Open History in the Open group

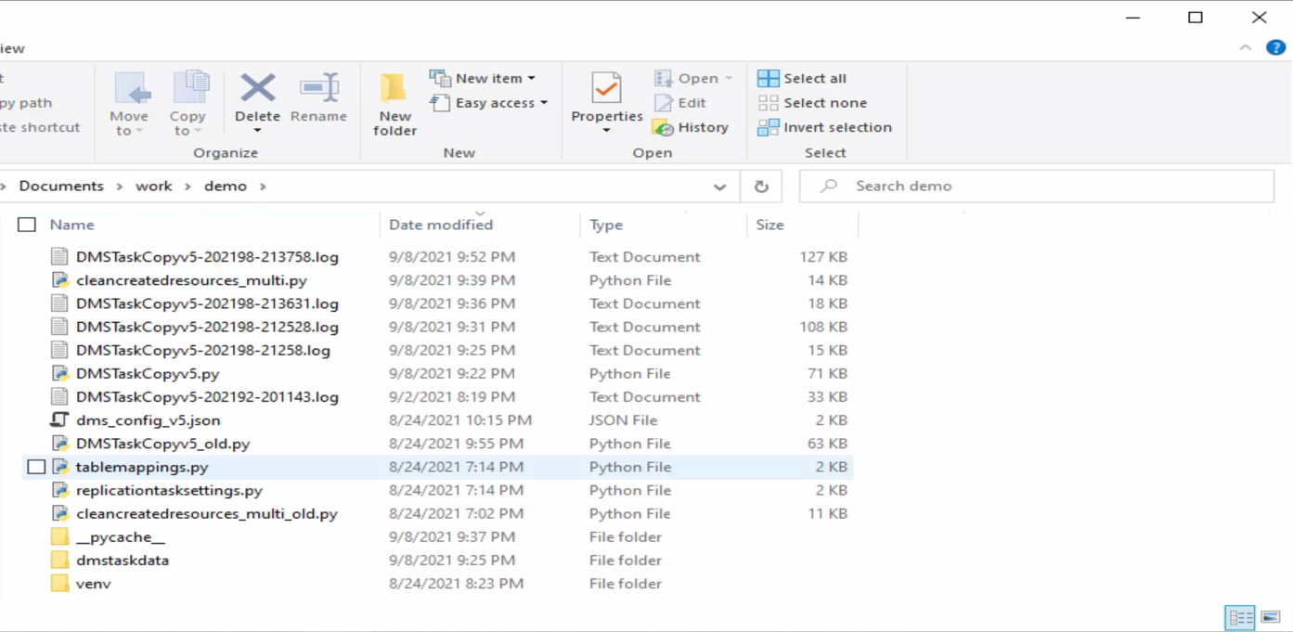pos(692,127)
